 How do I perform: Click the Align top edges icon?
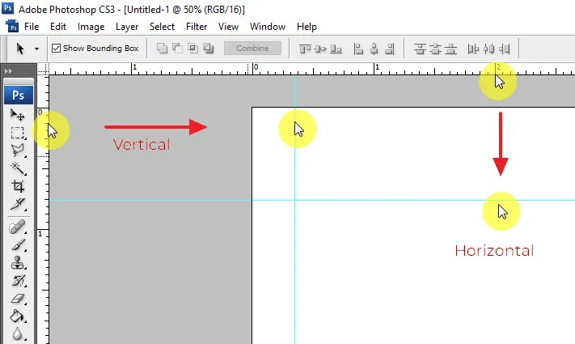(x=305, y=49)
